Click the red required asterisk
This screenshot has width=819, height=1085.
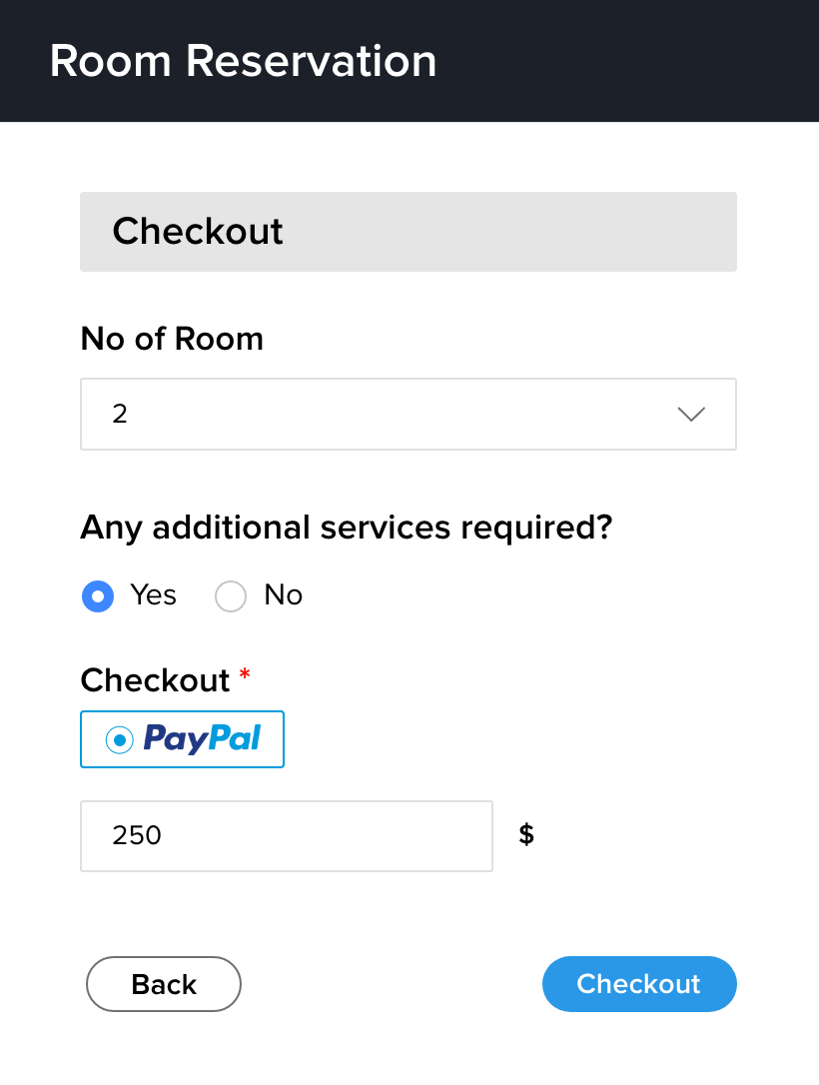[x=245, y=676]
